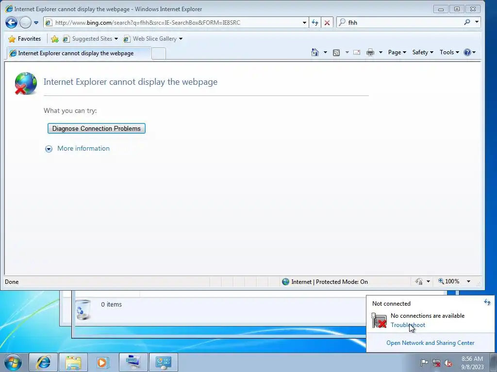Screen dimensions: 497x372
Task: Open the Safety menu
Action: click(x=423, y=52)
